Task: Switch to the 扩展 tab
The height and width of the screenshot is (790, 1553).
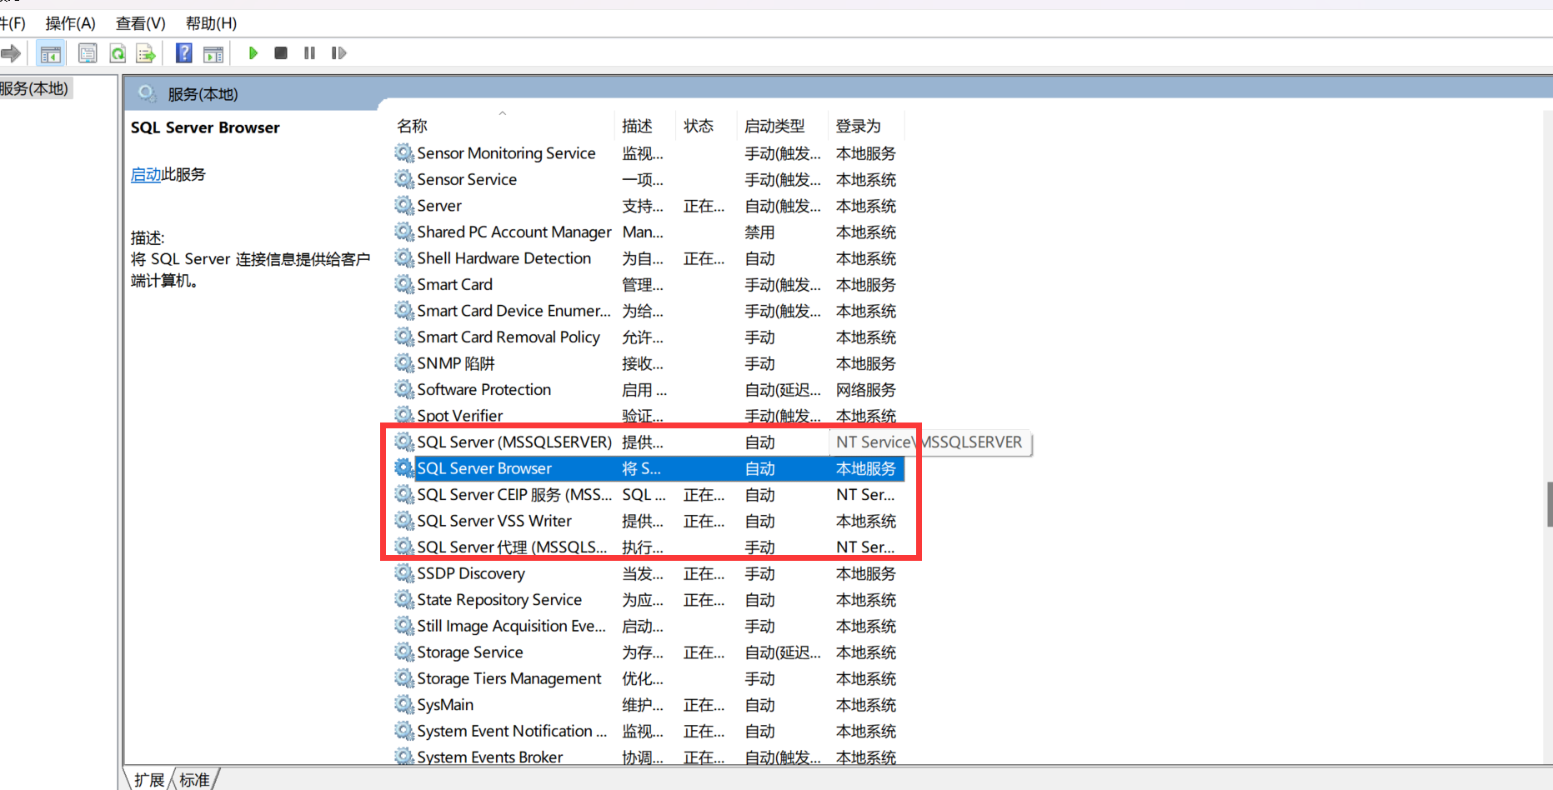Action: [149, 780]
